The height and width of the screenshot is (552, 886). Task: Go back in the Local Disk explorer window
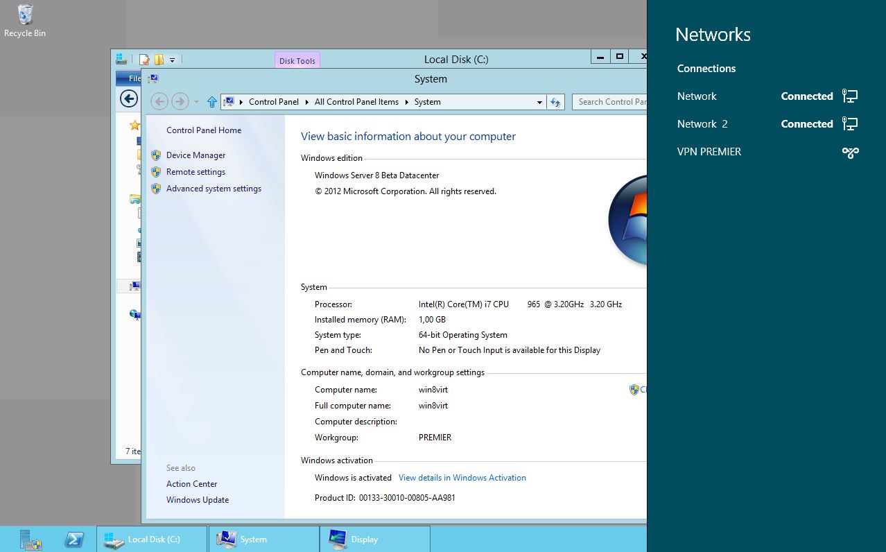click(x=129, y=98)
